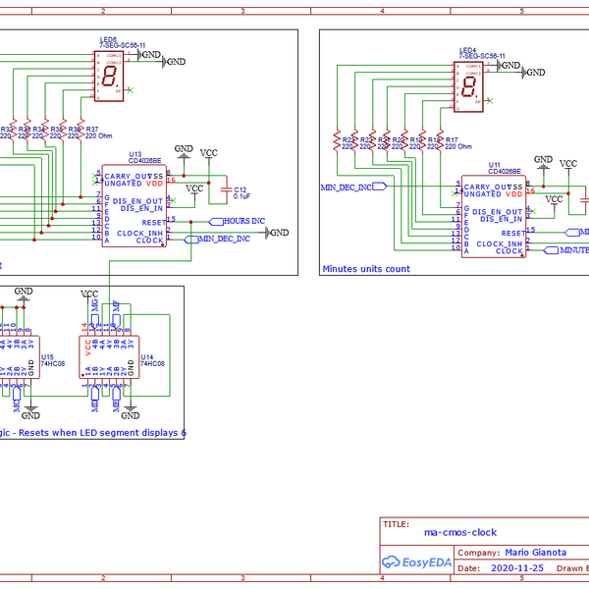Image resolution: width=589 pixels, height=589 pixels.
Task: Click the VCC symbol above U14
Action: (x=89, y=294)
